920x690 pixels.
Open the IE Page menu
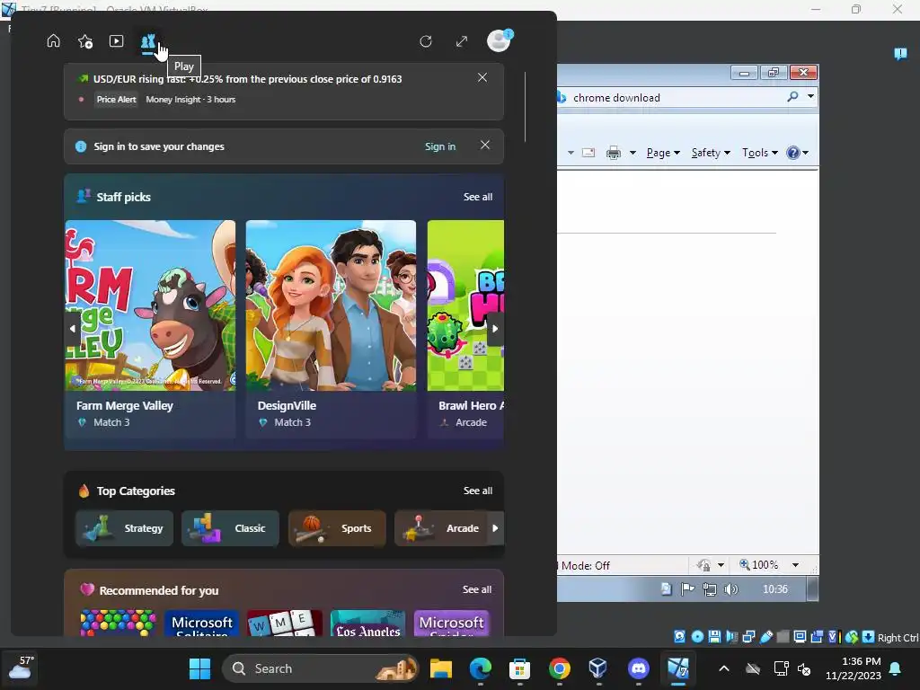pyautogui.click(x=663, y=153)
